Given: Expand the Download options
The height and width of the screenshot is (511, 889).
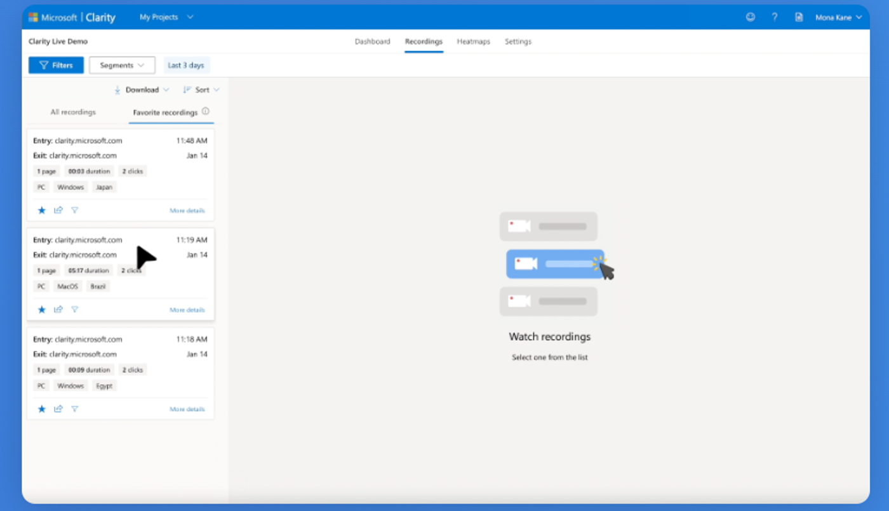Looking at the screenshot, I should coord(142,90).
